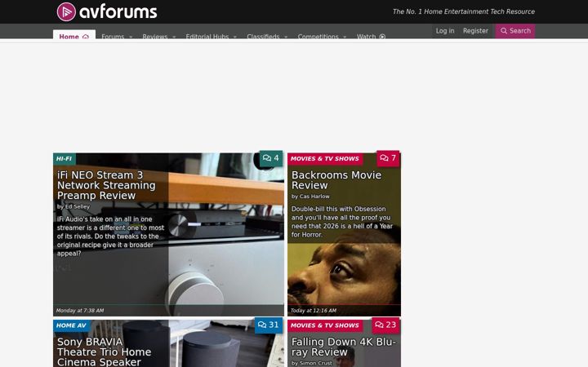Open the Competitions menu item
This screenshot has height=367, width=588.
pos(318,37)
